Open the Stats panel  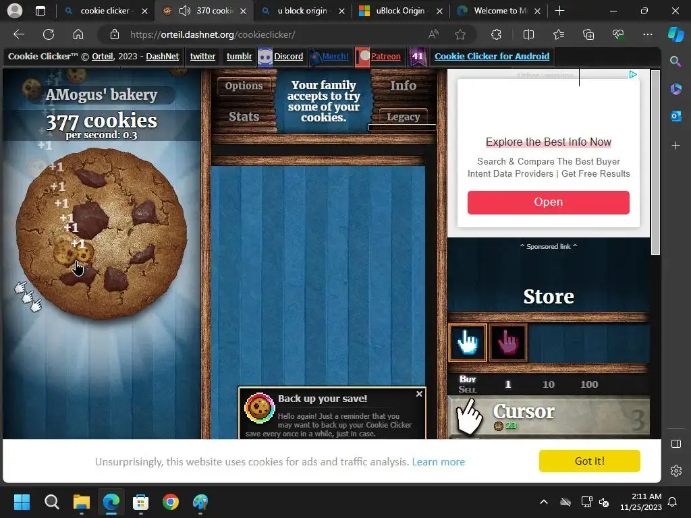tap(244, 116)
